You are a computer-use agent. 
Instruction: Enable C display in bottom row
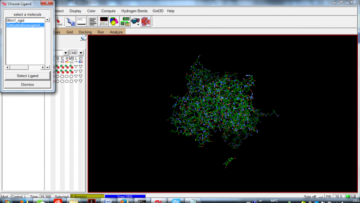[62, 81]
